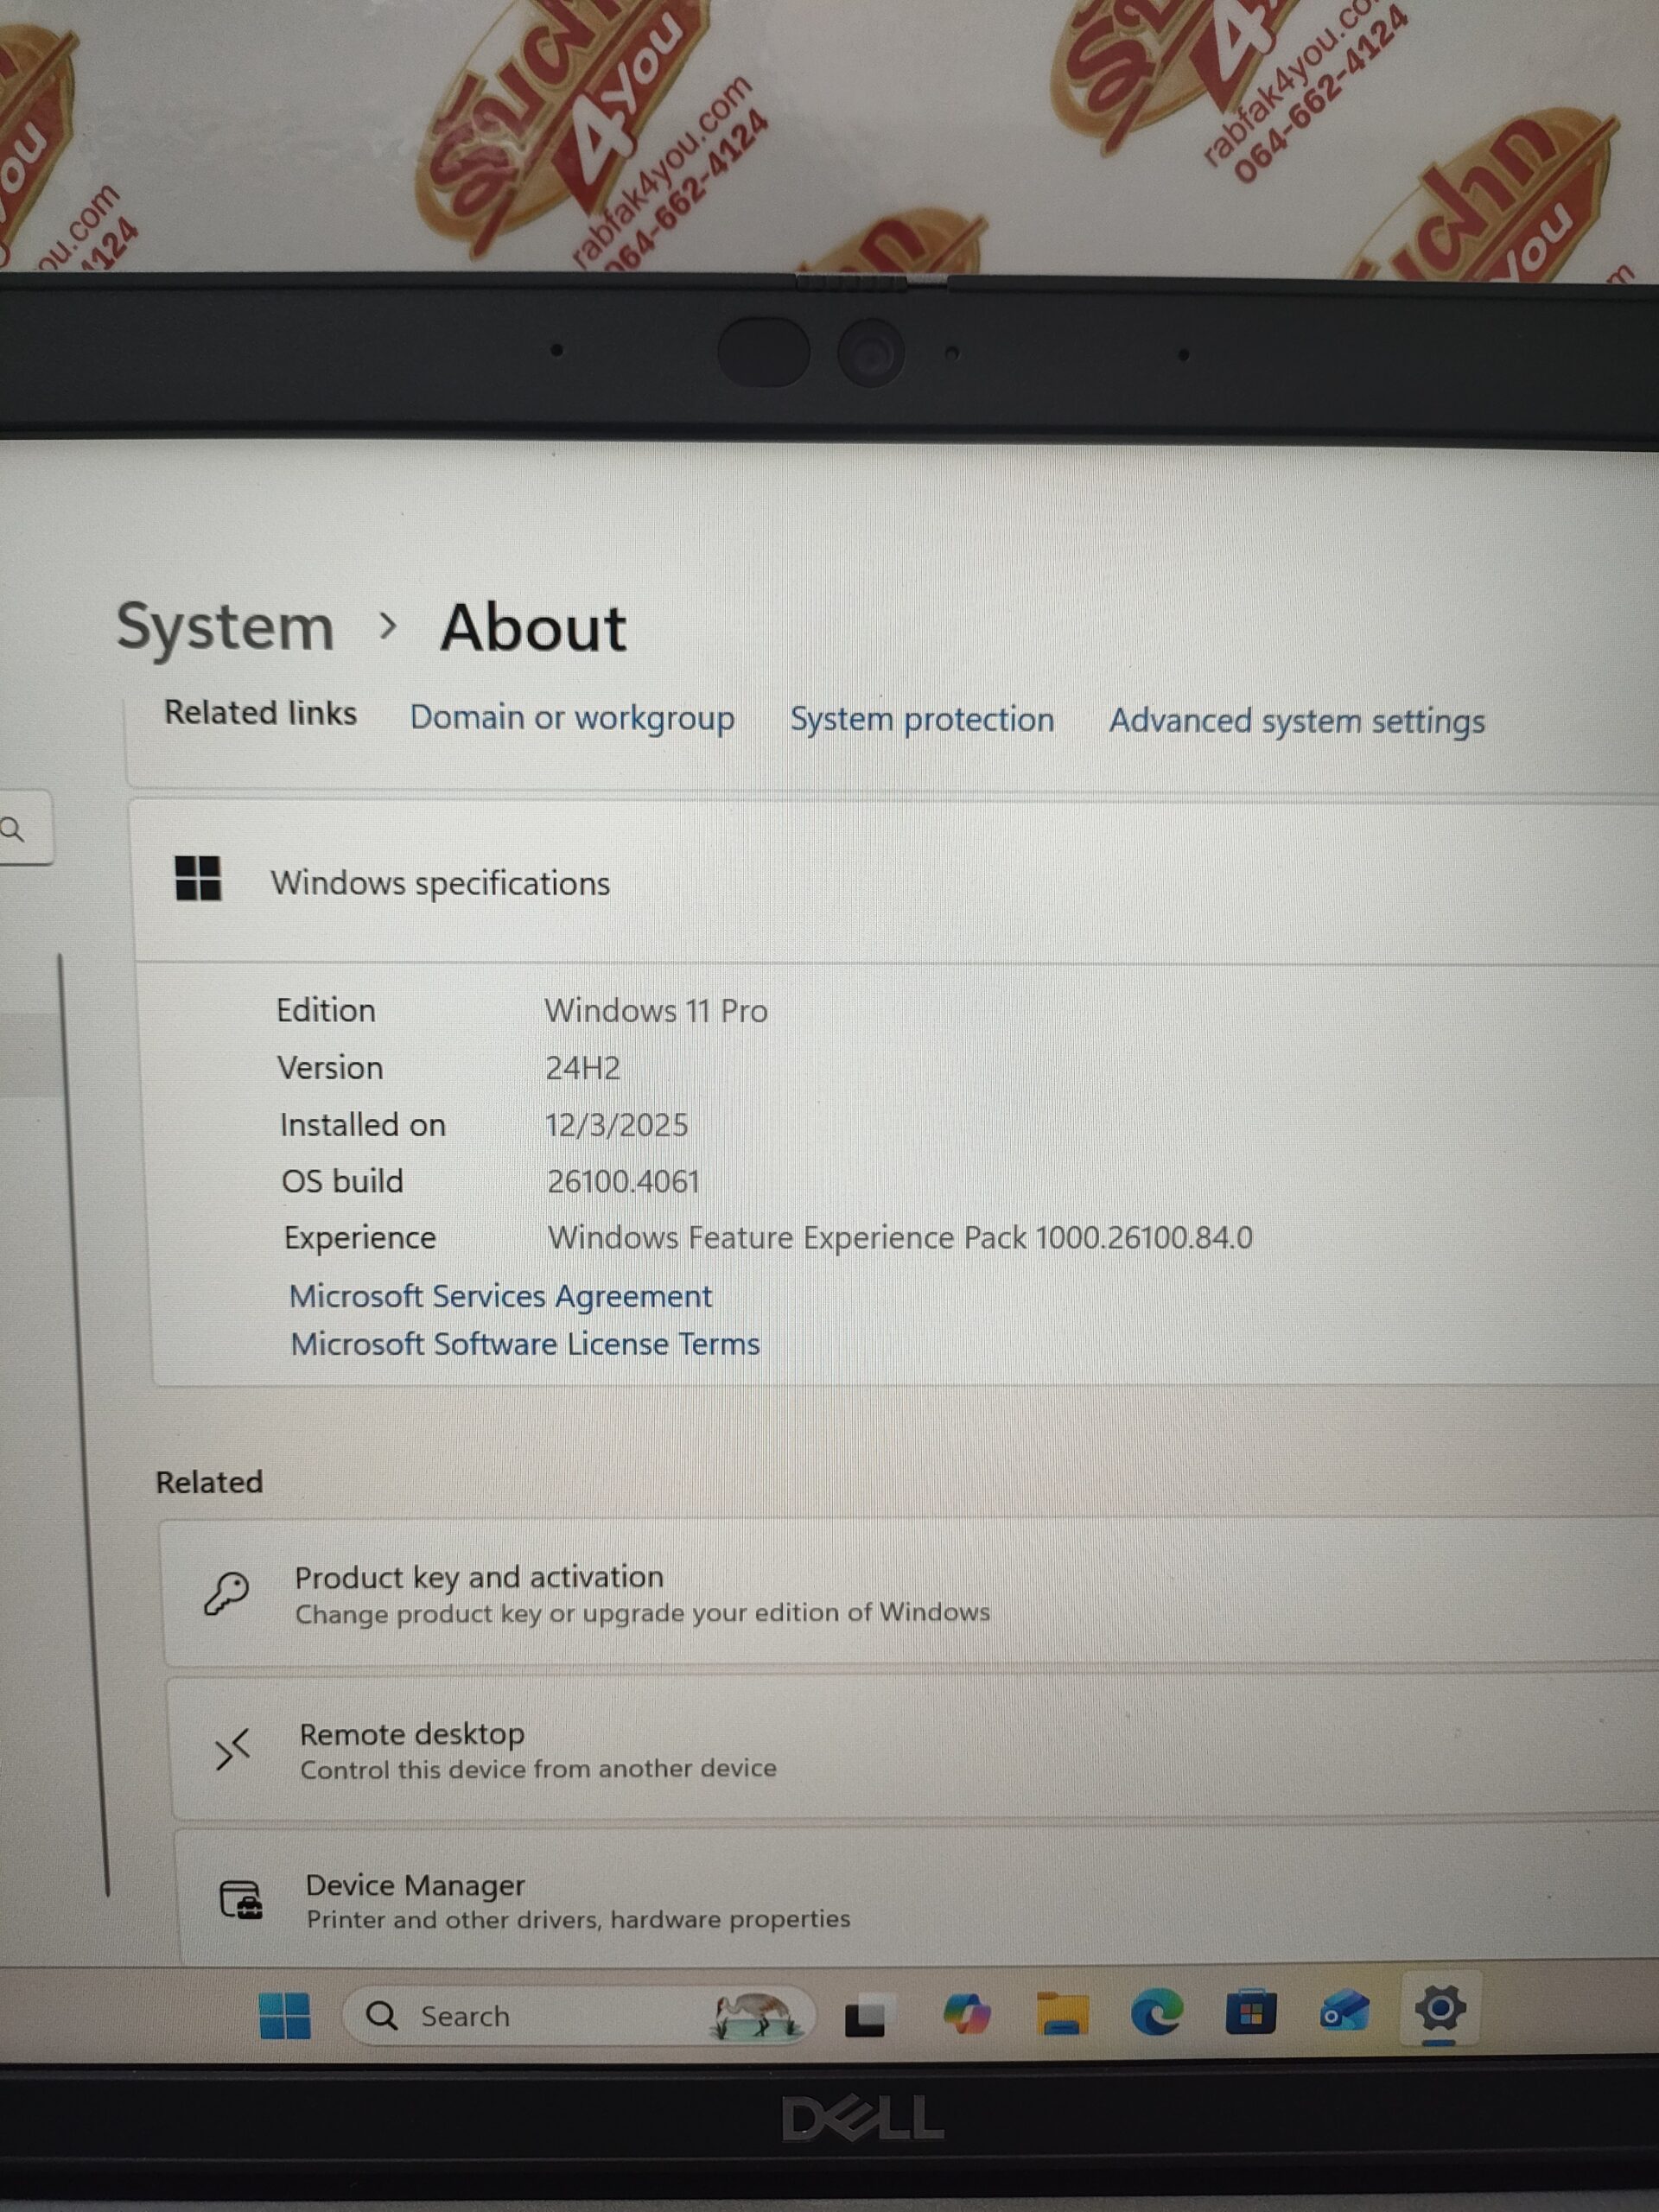The image size is (1659, 2212).
Task: Open Task View from the taskbar
Action: pyautogui.click(x=865, y=2016)
